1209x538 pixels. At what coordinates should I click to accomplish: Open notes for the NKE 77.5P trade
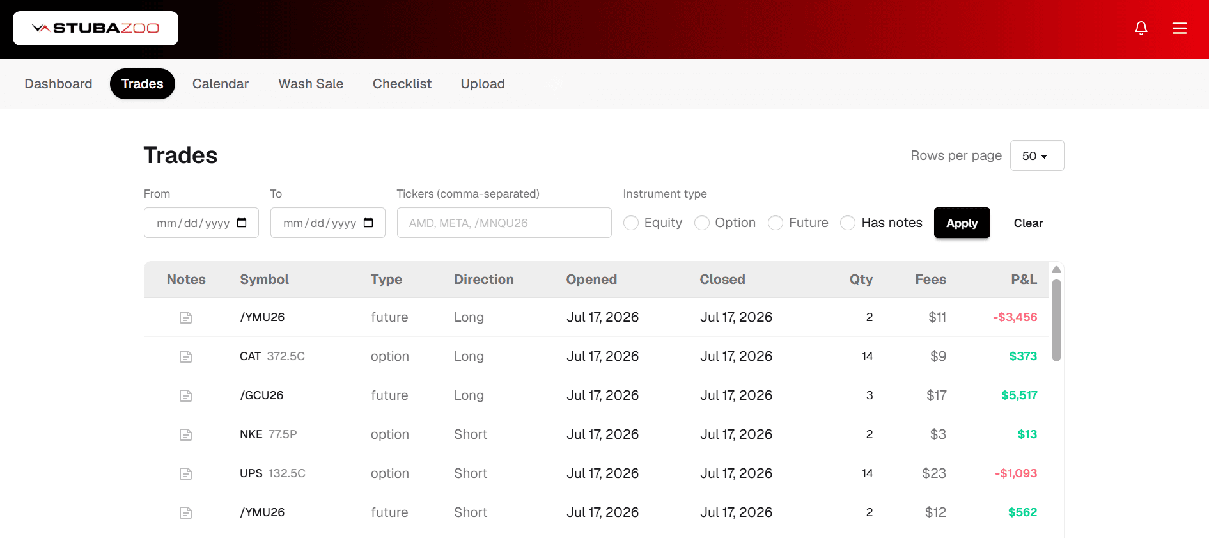click(185, 434)
